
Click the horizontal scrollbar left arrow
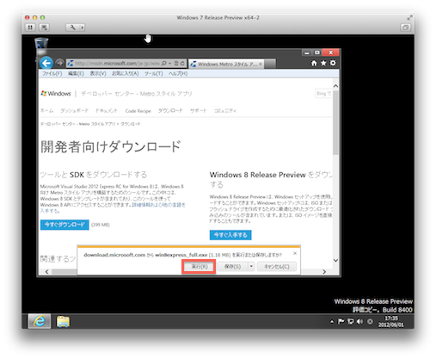(x=47, y=271)
